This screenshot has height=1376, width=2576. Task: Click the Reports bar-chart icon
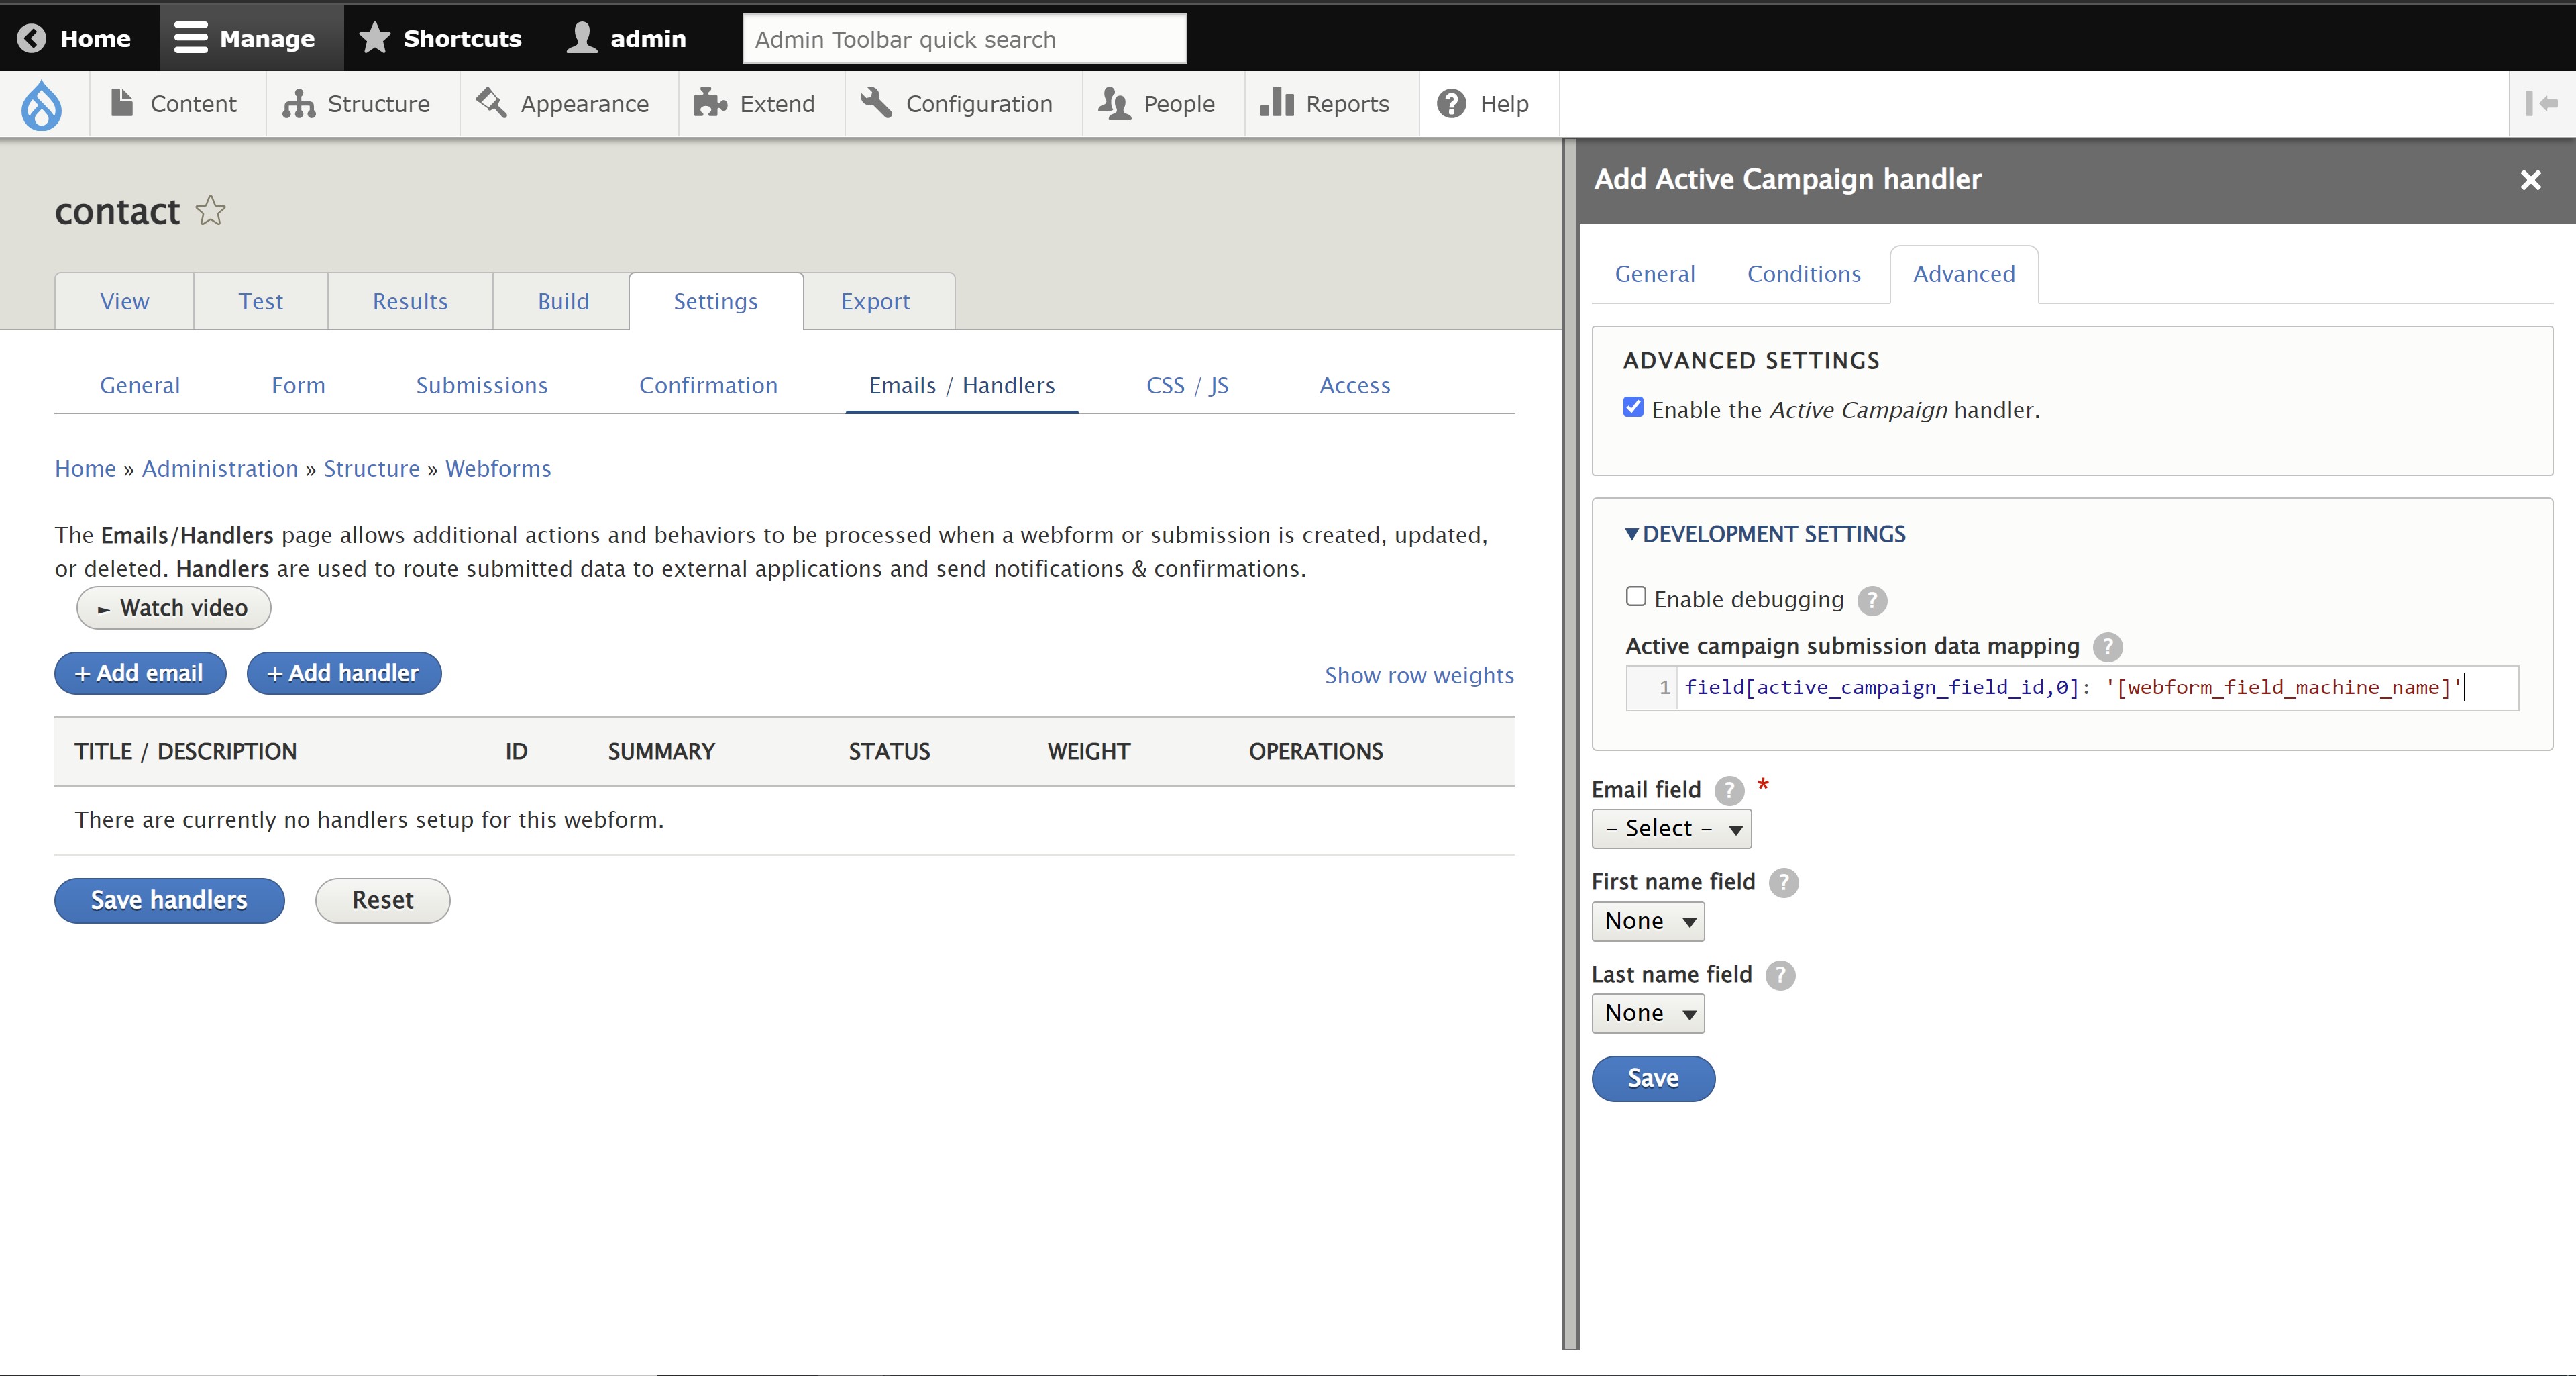[x=1277, y=103]
